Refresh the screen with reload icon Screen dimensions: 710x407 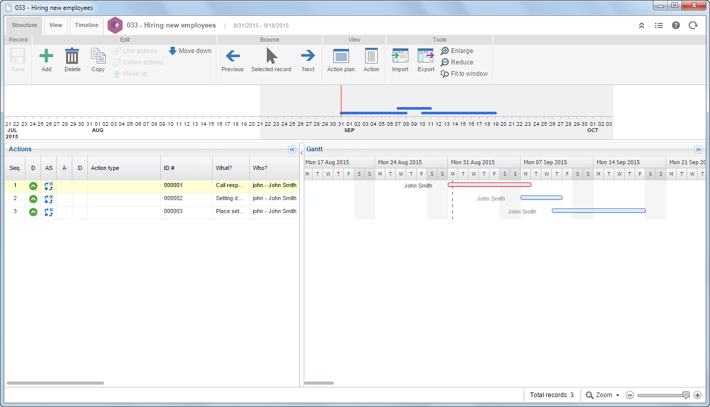693,25
